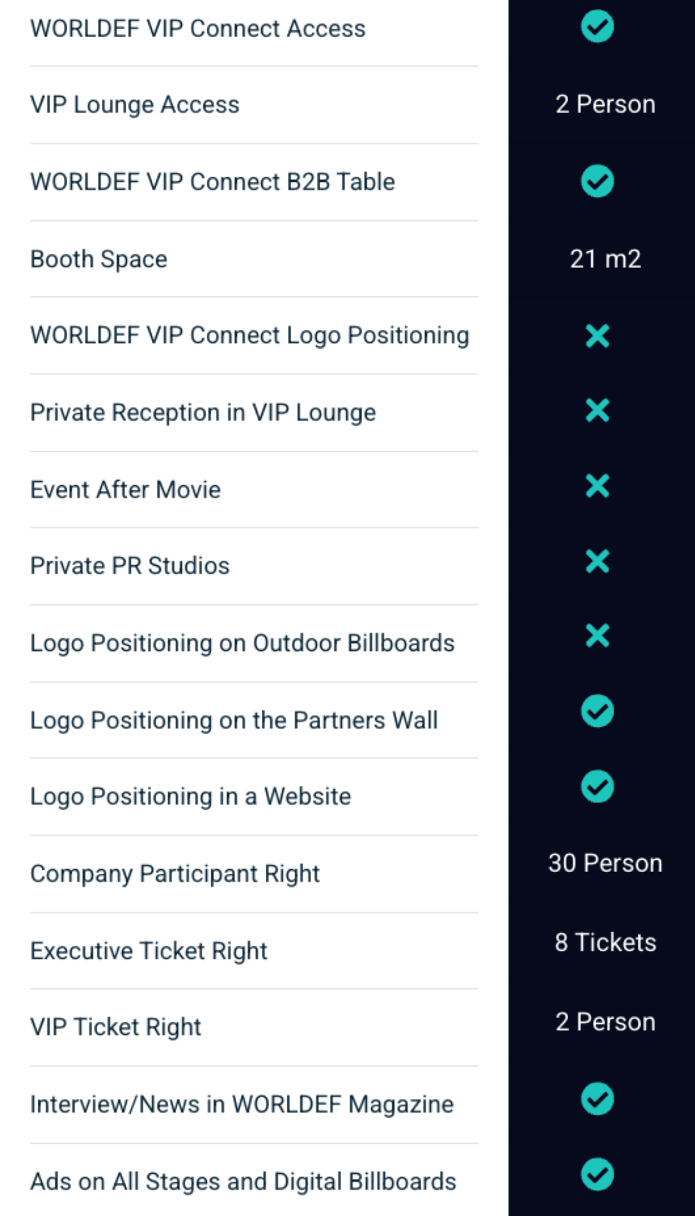The width and height of the screenshot is (695, 1216).
Task: Click the 2 Person value for VIP Lounge Access
Action: point(605,105)
